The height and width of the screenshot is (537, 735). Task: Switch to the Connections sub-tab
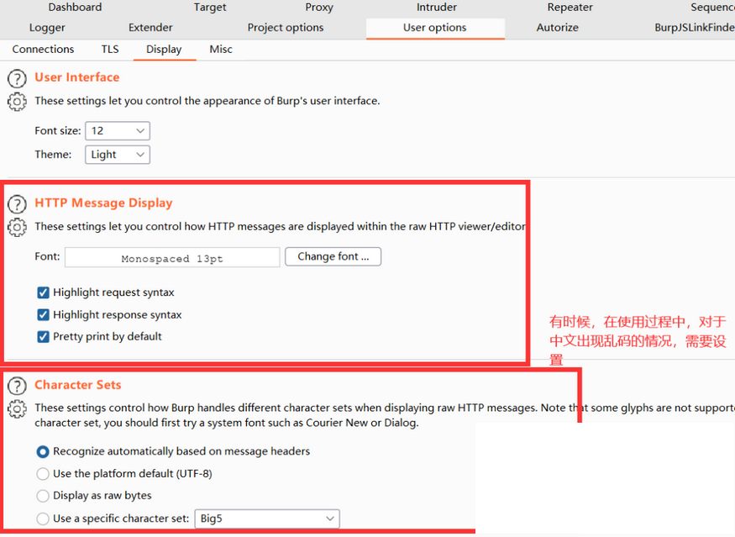tap(43, 50)
